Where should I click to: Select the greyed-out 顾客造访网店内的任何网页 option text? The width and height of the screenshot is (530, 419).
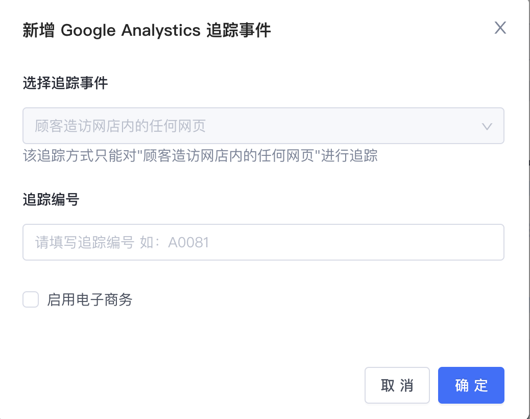tap(120, 126)
